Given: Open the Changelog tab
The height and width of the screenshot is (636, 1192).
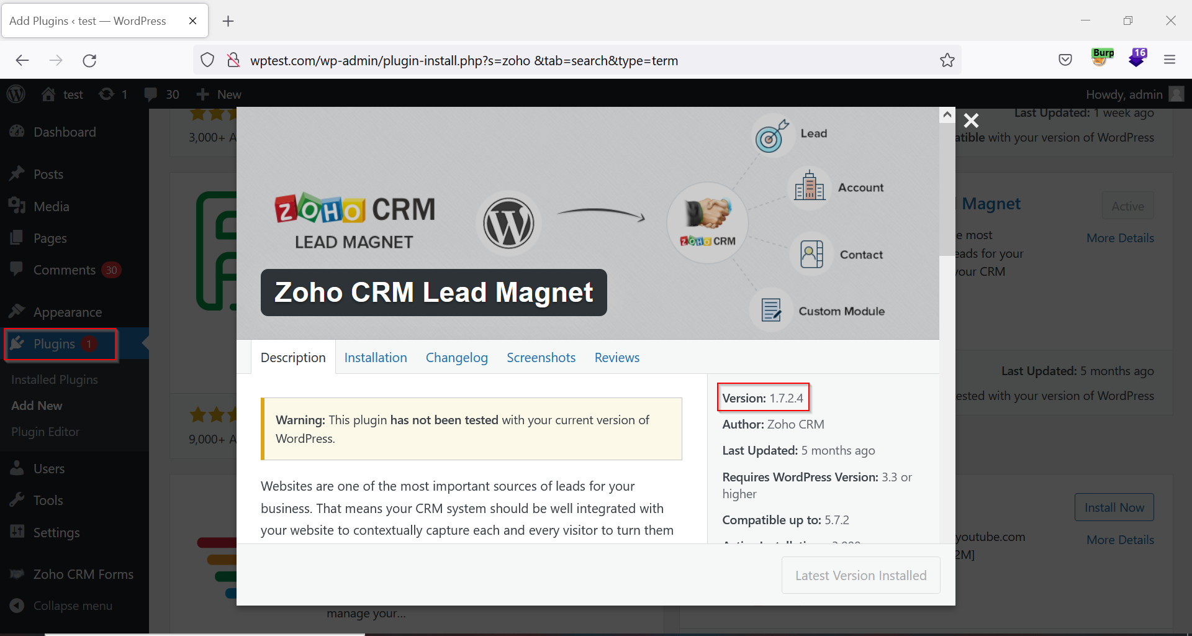Looking at the screenshot, I should coord(456,358).
